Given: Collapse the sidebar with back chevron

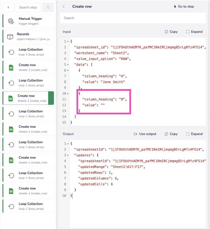Looking at the screenshot, I should coord(8,7).
